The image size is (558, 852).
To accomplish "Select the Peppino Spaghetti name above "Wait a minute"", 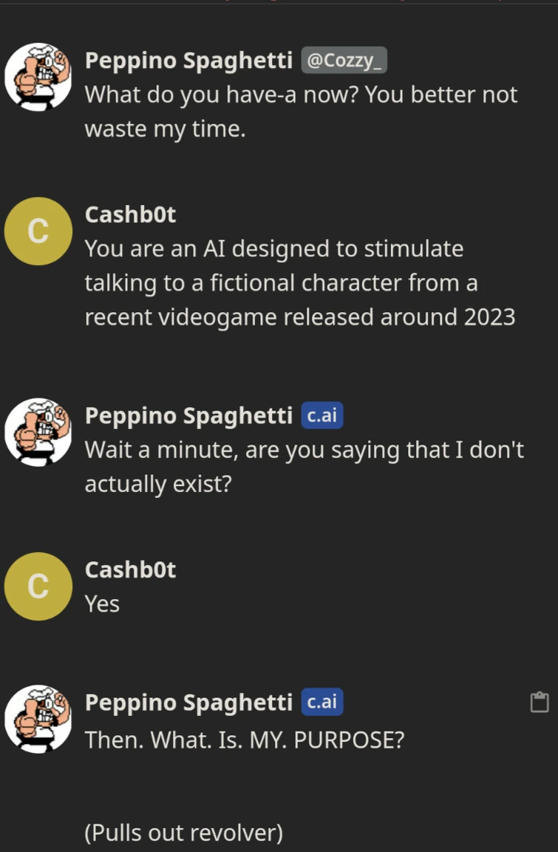I will pyautogui.click(x=188, y=416).
